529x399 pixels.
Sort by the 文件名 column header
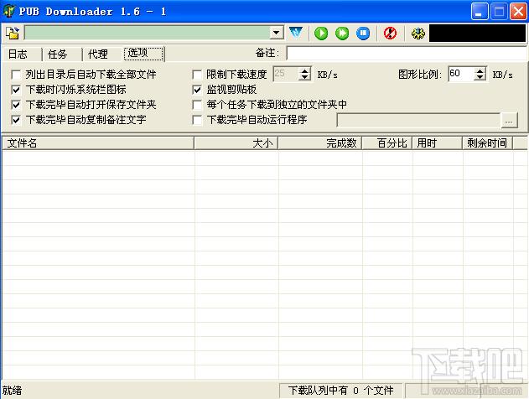pyautogui.click(x=98, y=143)
